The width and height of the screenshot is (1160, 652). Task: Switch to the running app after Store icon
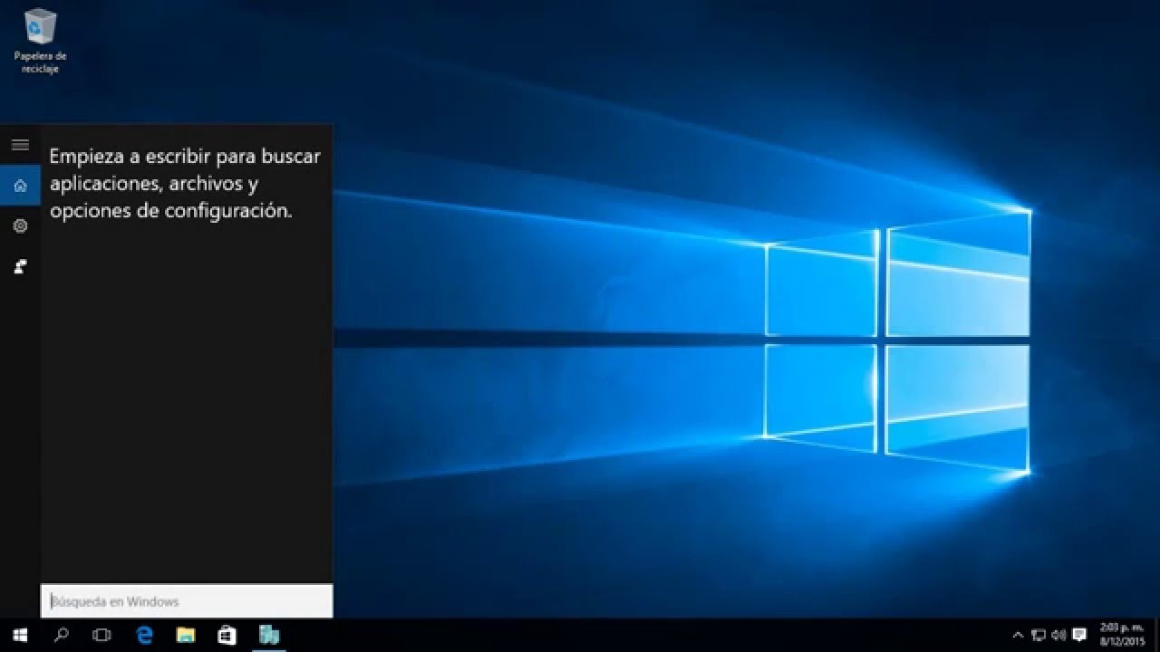click(x=269, y=635)
